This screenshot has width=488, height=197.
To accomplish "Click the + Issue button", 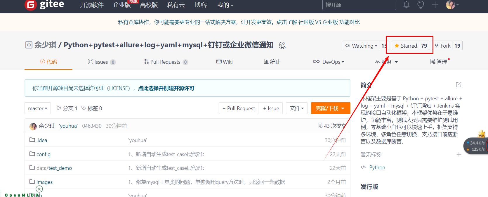I will pos(271,108).
